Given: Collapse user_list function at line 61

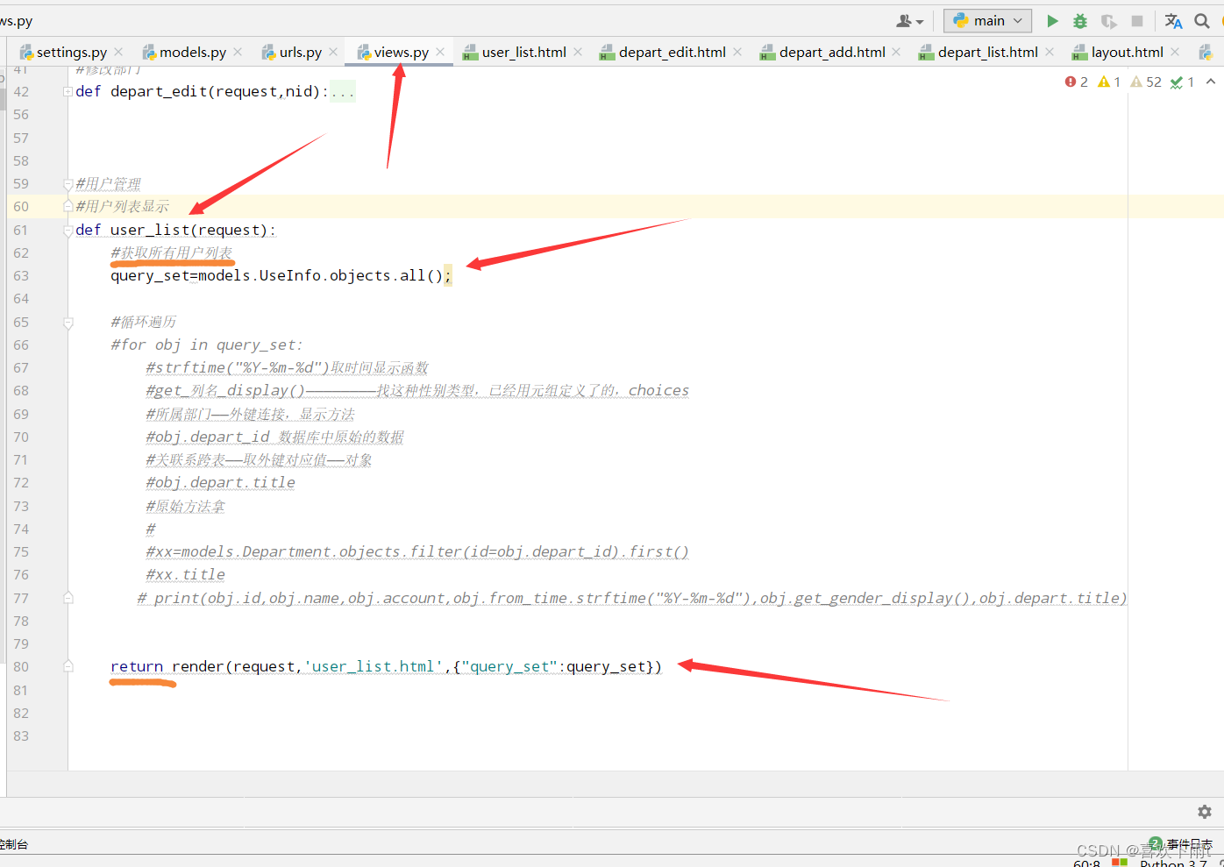Looking at the screenshot, I should [68, 231].
